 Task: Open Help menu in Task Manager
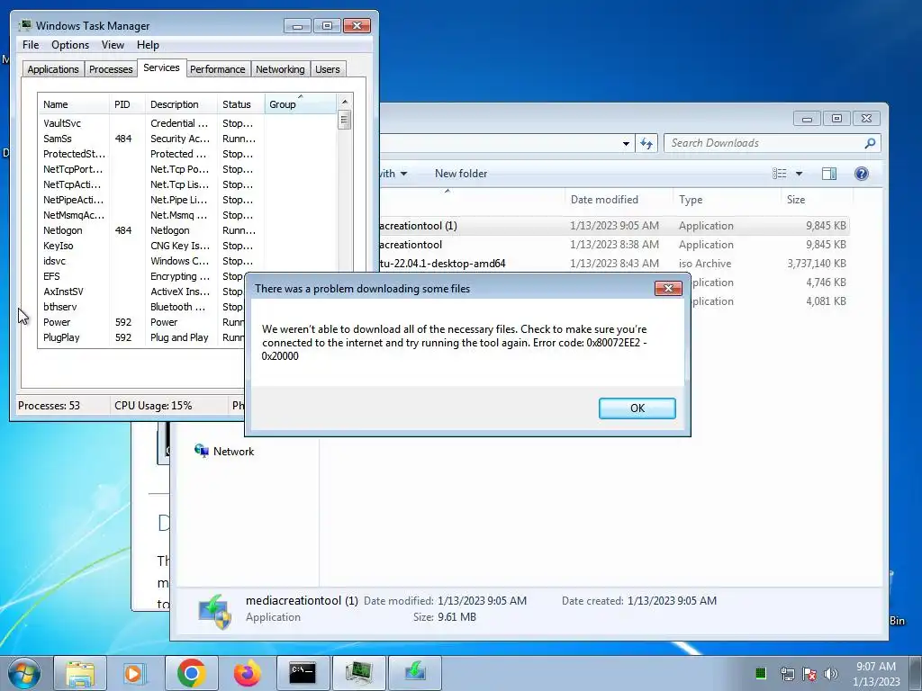[148, 45]
